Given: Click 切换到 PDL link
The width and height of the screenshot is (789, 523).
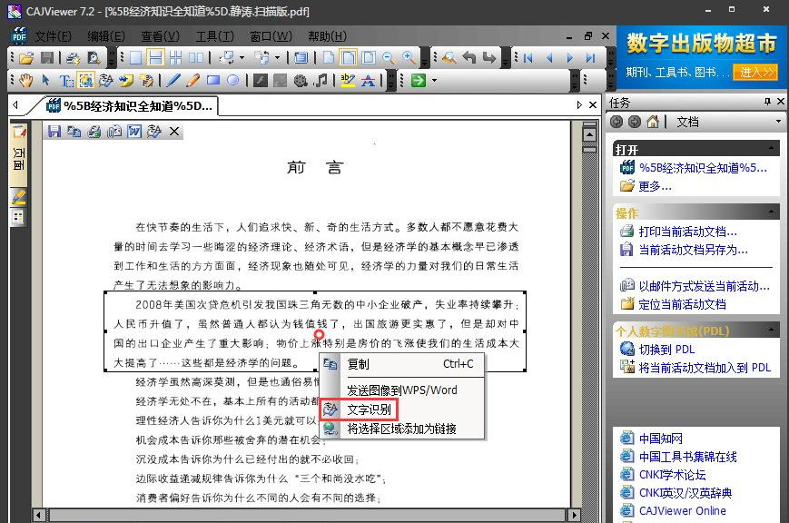Looking at the screenshot, I should pyautogui.click(x=666, y=350).
